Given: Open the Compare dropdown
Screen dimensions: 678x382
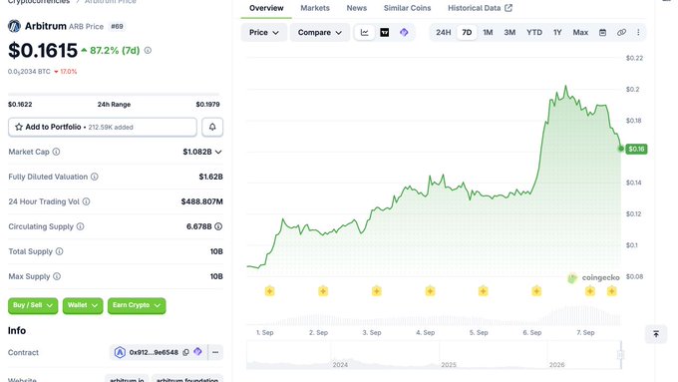Looking at the screenshot, I should coord(319,33).
